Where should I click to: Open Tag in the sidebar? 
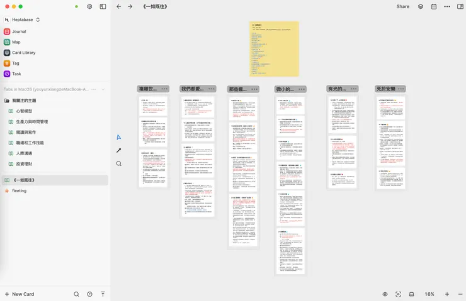tap(16, 63)
